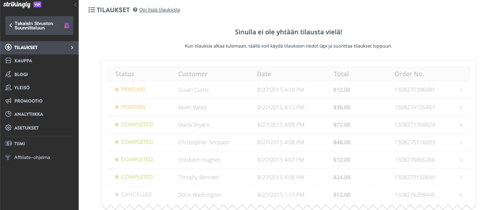Click the question mark help icon
The height and width of the screenshot is (210, 480).
[x=135, y=10]
